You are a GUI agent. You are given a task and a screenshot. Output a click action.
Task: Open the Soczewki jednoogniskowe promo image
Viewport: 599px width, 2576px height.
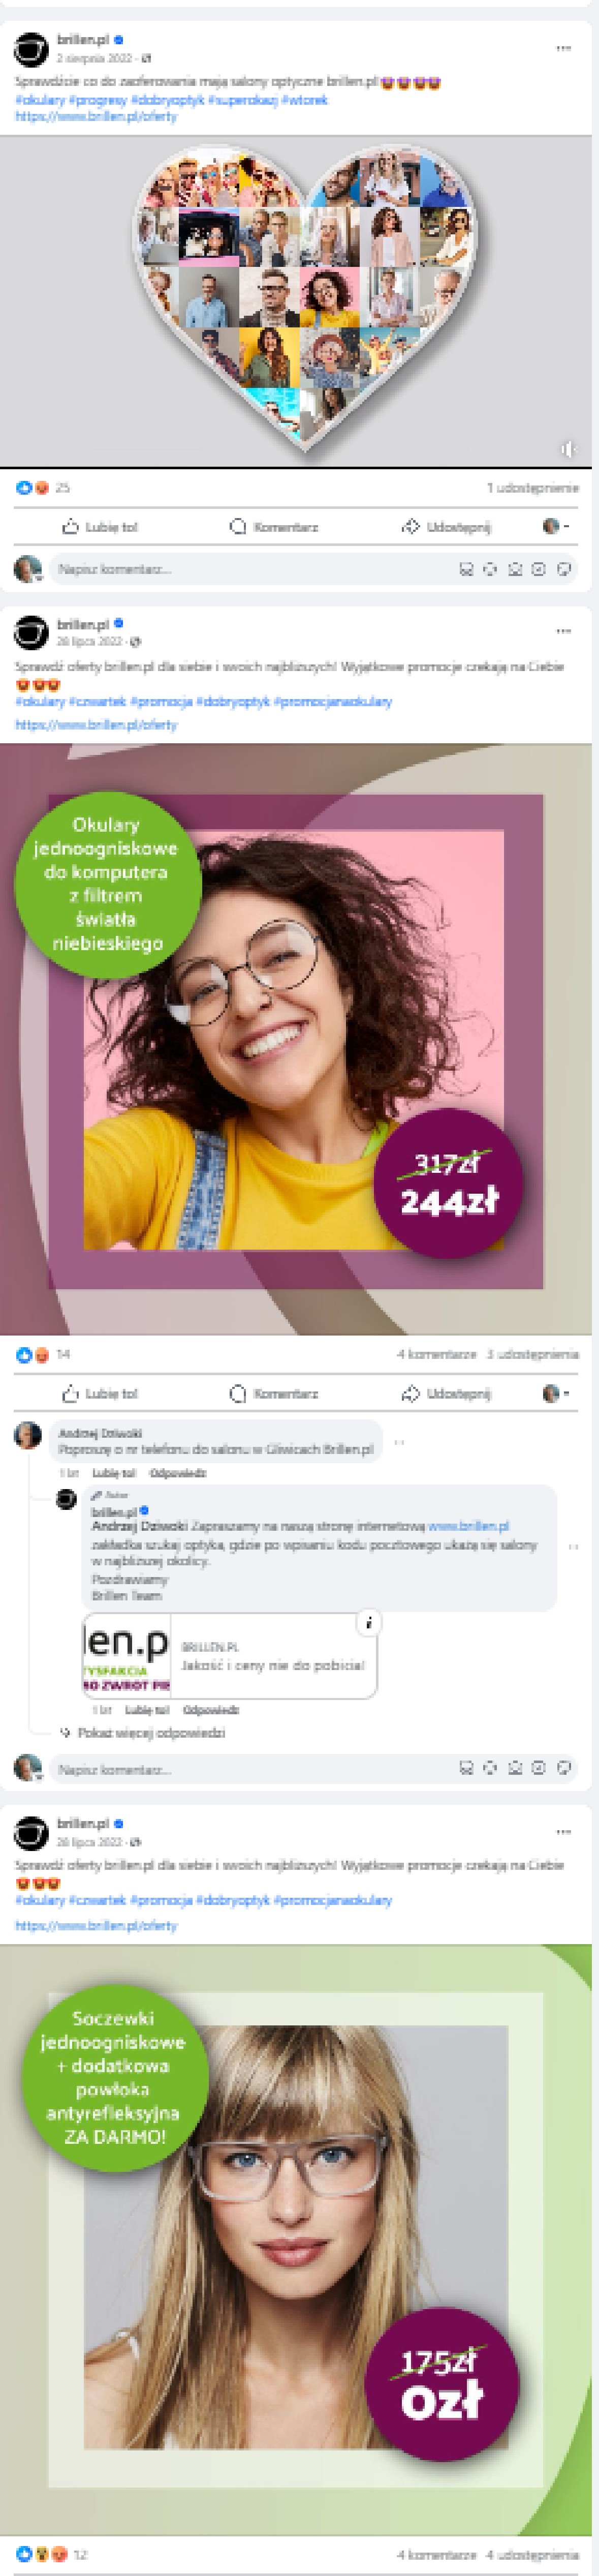pos(296,2241)
